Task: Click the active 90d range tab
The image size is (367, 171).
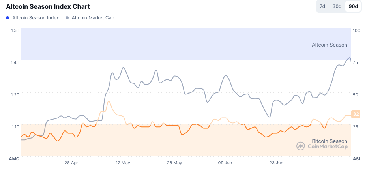Action: pyautogui.click(x=353, y=6)
